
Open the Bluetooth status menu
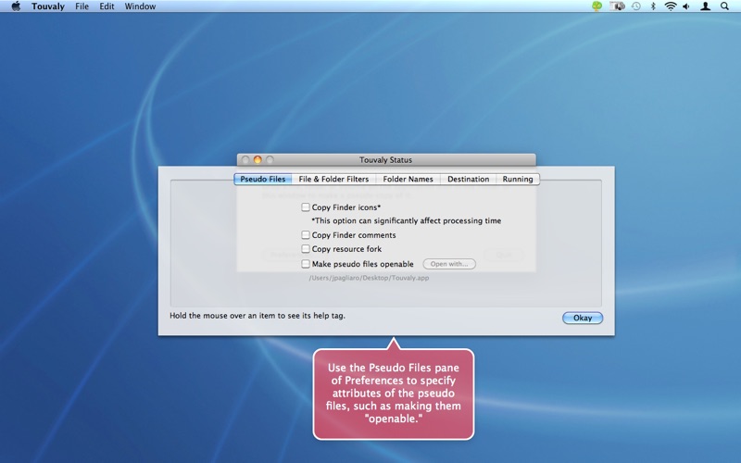[653, 6]
